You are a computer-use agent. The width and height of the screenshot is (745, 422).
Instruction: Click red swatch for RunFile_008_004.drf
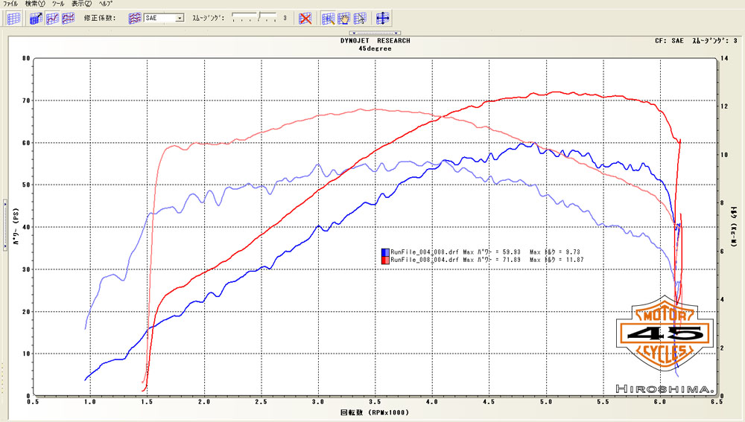click(x=384, y=260)
